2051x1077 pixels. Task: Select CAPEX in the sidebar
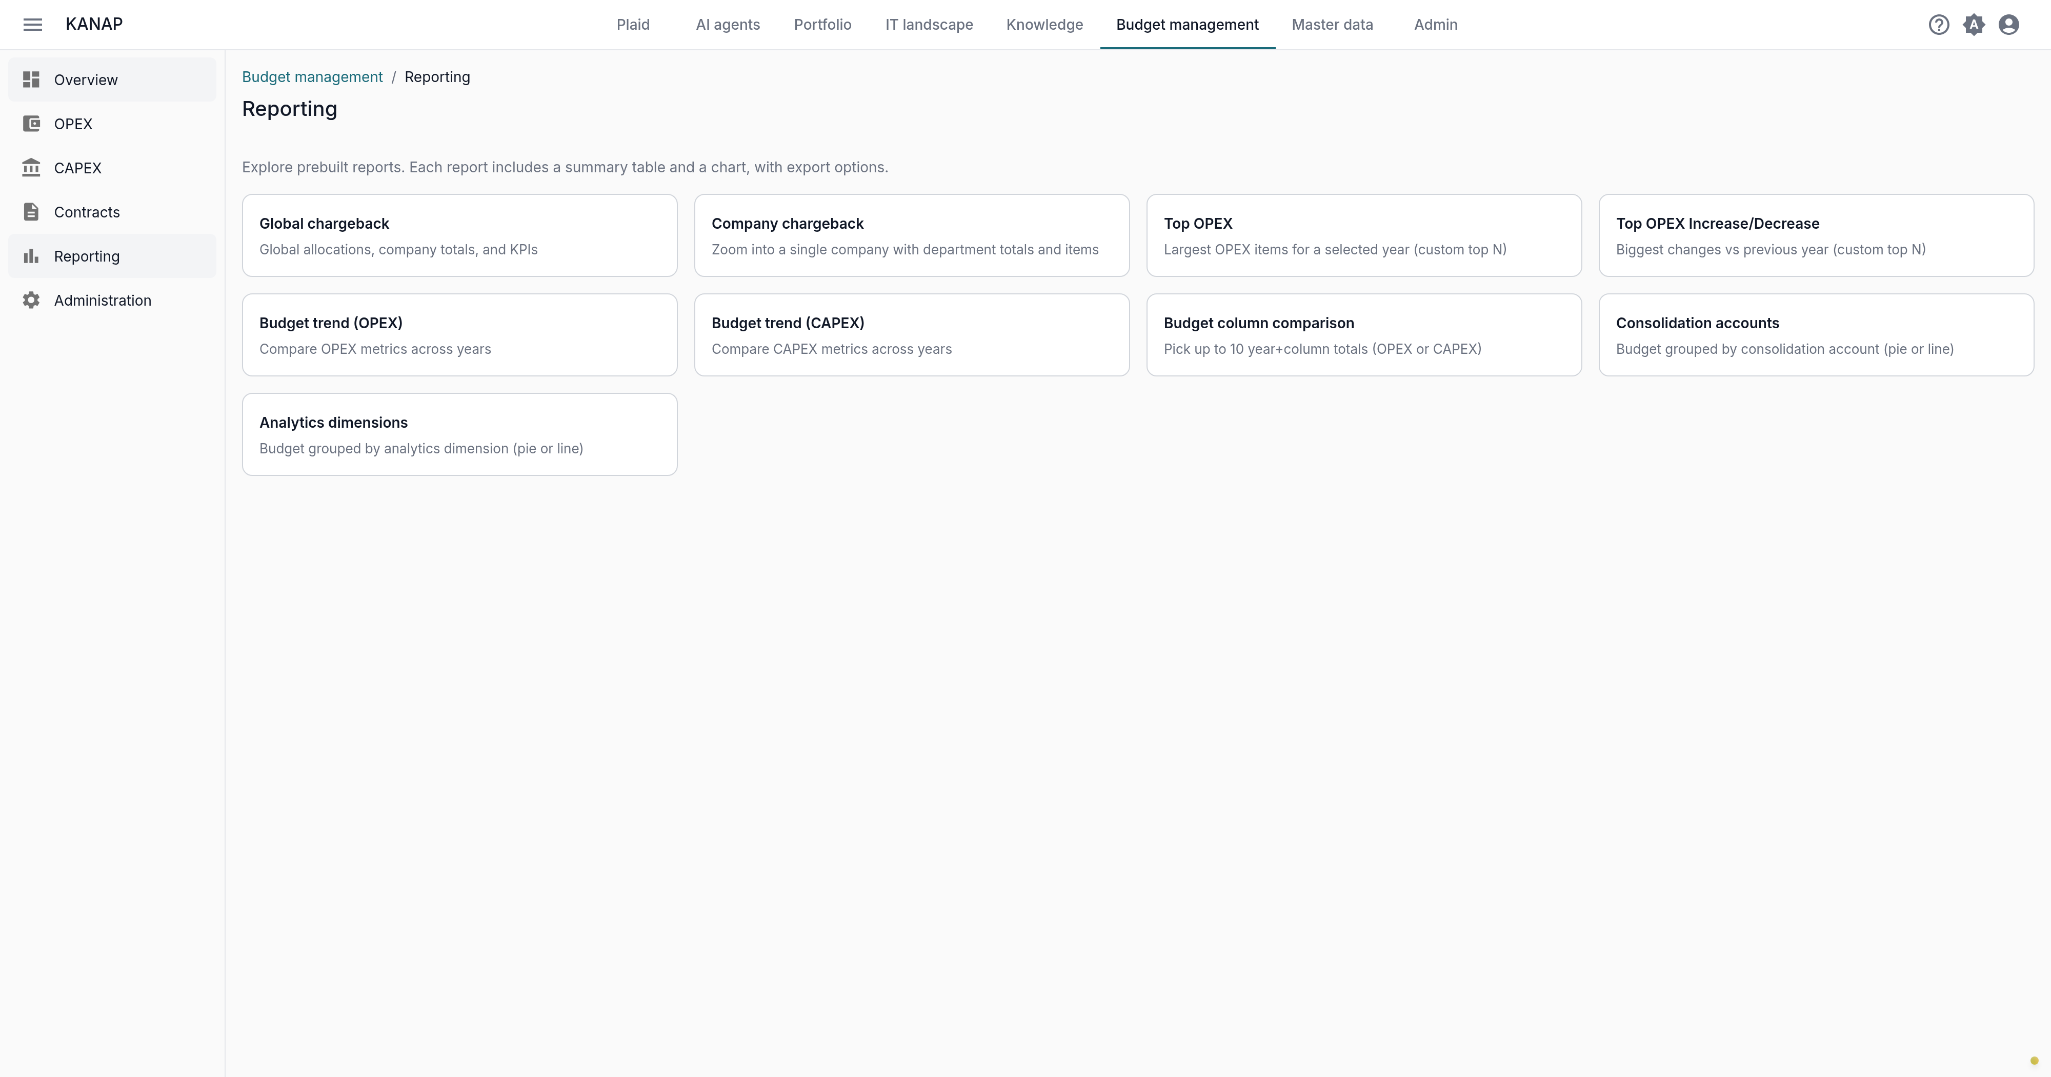[x=112, y=167]
